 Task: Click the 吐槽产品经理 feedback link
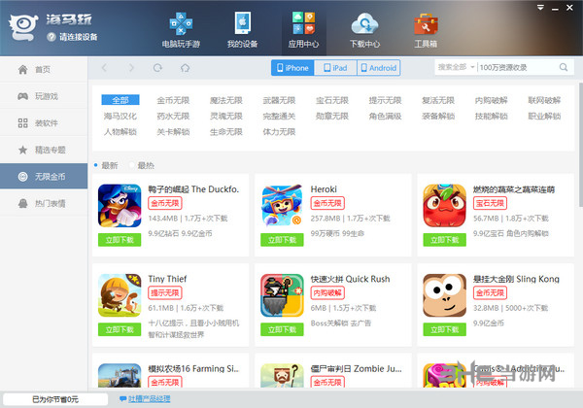tap(149, 398)
